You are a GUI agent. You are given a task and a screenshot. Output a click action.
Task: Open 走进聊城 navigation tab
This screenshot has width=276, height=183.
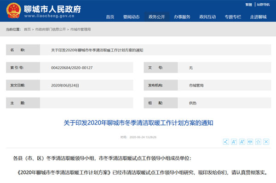258,17
